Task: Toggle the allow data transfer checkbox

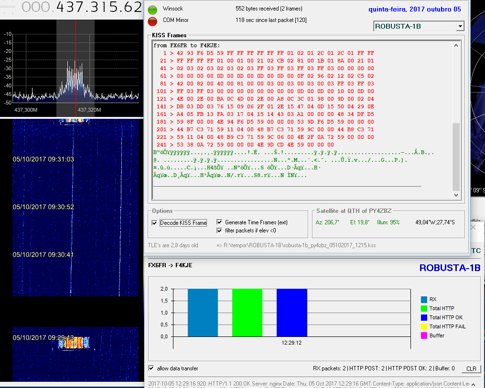Action: click(151, 368)
